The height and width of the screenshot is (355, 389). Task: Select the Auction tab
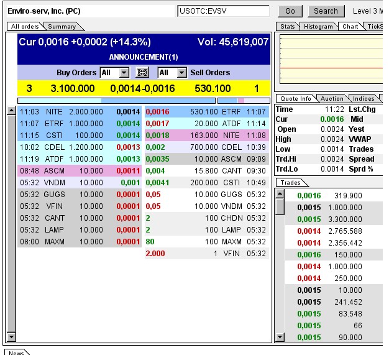pos(332,99)
